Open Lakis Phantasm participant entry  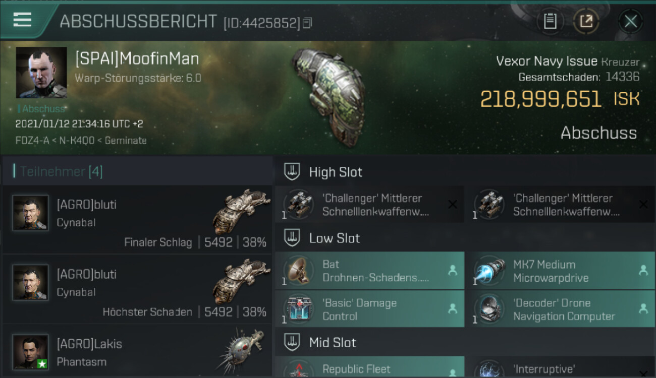tap(137, 351)
